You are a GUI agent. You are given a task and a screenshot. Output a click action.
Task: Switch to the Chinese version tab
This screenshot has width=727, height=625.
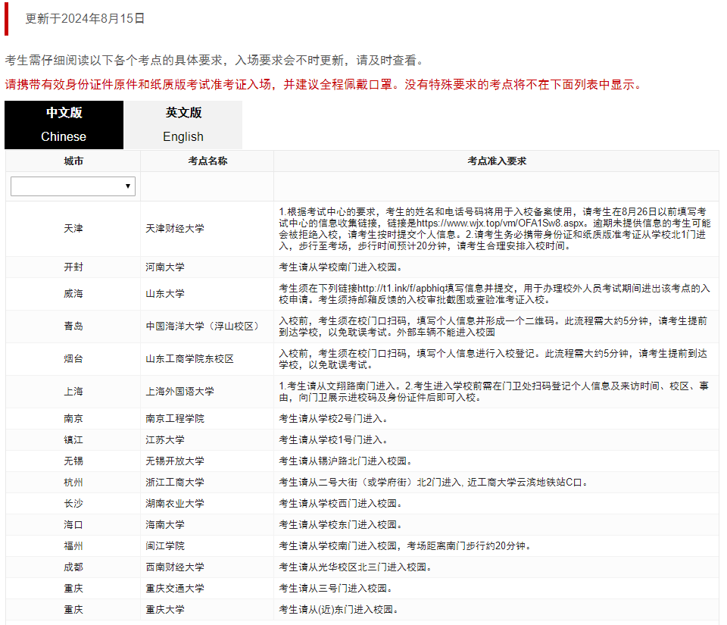(x=63, y=125)
